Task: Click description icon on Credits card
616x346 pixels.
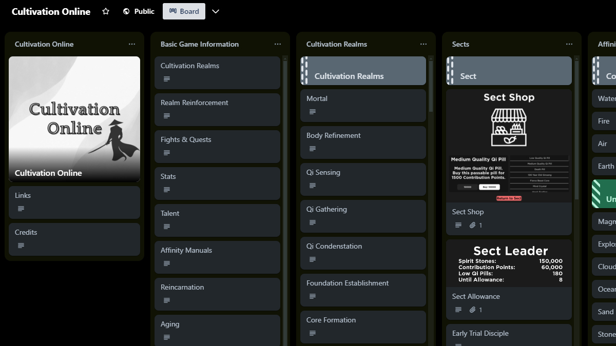Action: coord(21,246)
